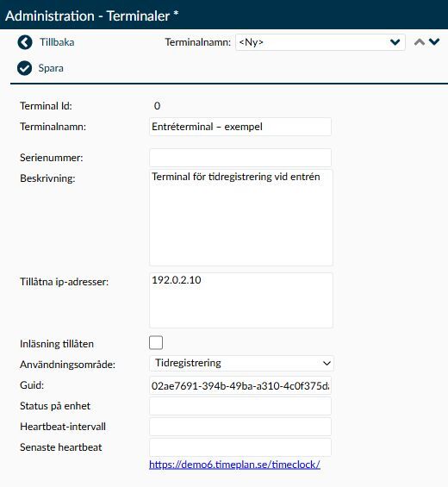Click the Användningsområde label

tap(67, 365)
